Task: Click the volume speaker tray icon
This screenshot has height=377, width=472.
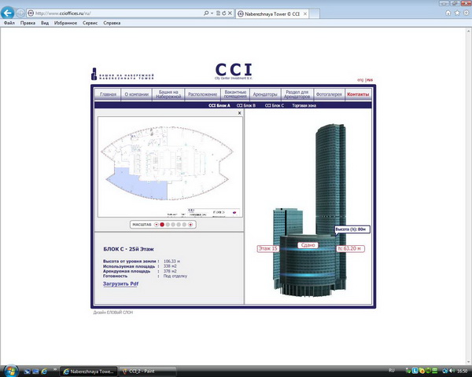Action: (452, 371)
